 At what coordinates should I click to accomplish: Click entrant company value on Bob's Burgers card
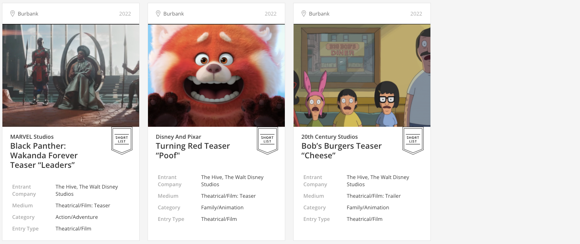pyautogui.click(x=378, y=181)
